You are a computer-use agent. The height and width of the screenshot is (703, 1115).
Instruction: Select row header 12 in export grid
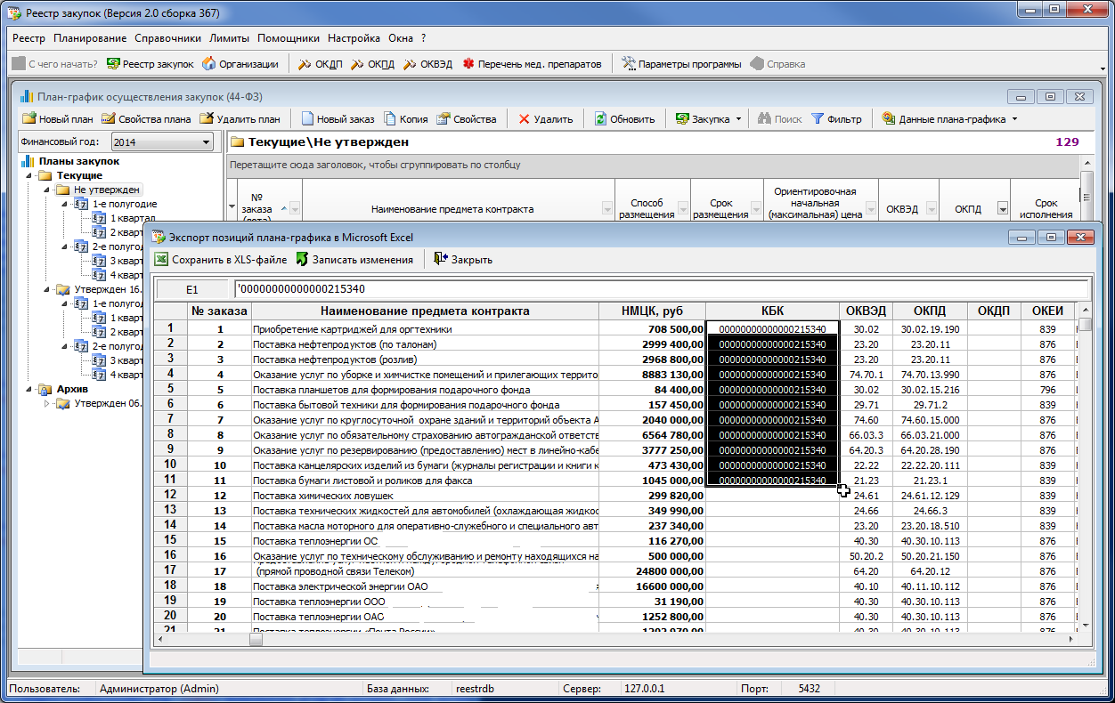(169, 495)
